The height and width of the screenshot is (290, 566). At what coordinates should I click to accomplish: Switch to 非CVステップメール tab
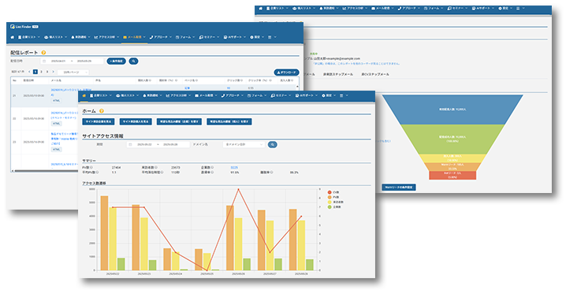click(x=375, y=74)
